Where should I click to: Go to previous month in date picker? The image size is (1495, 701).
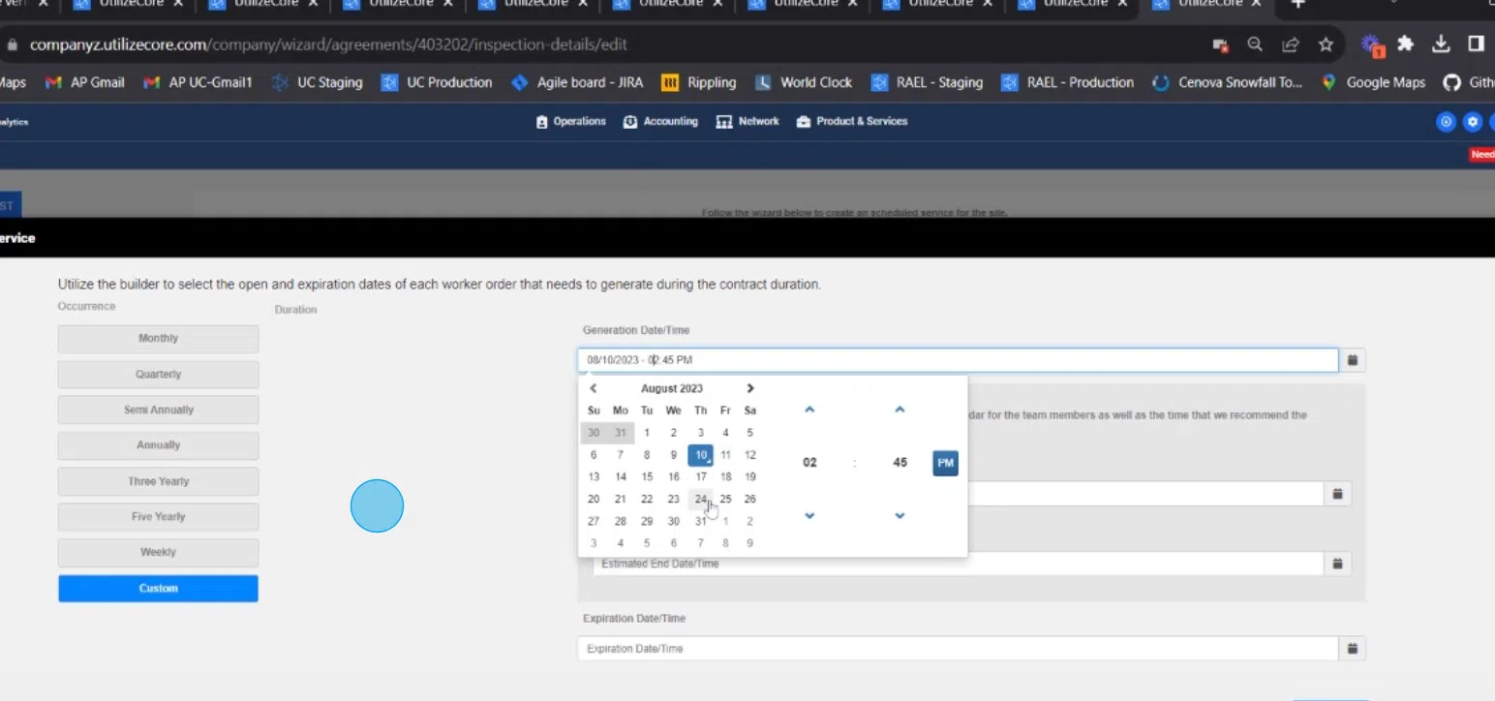tap(594, 388)
